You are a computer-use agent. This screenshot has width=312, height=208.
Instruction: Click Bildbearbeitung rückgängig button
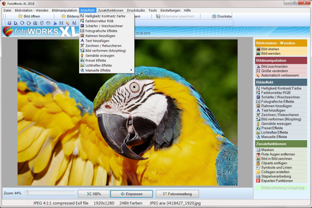[281, 188]
